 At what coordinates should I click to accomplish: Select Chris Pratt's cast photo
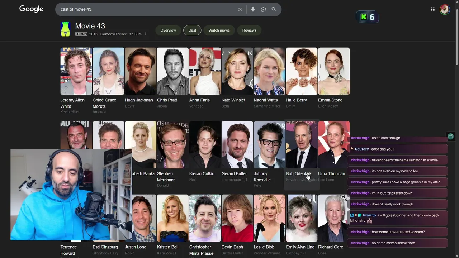173,71
